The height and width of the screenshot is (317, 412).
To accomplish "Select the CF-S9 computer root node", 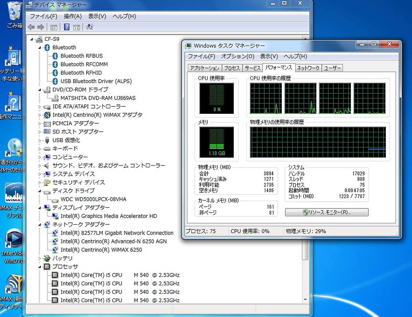I will pos(51,39).
